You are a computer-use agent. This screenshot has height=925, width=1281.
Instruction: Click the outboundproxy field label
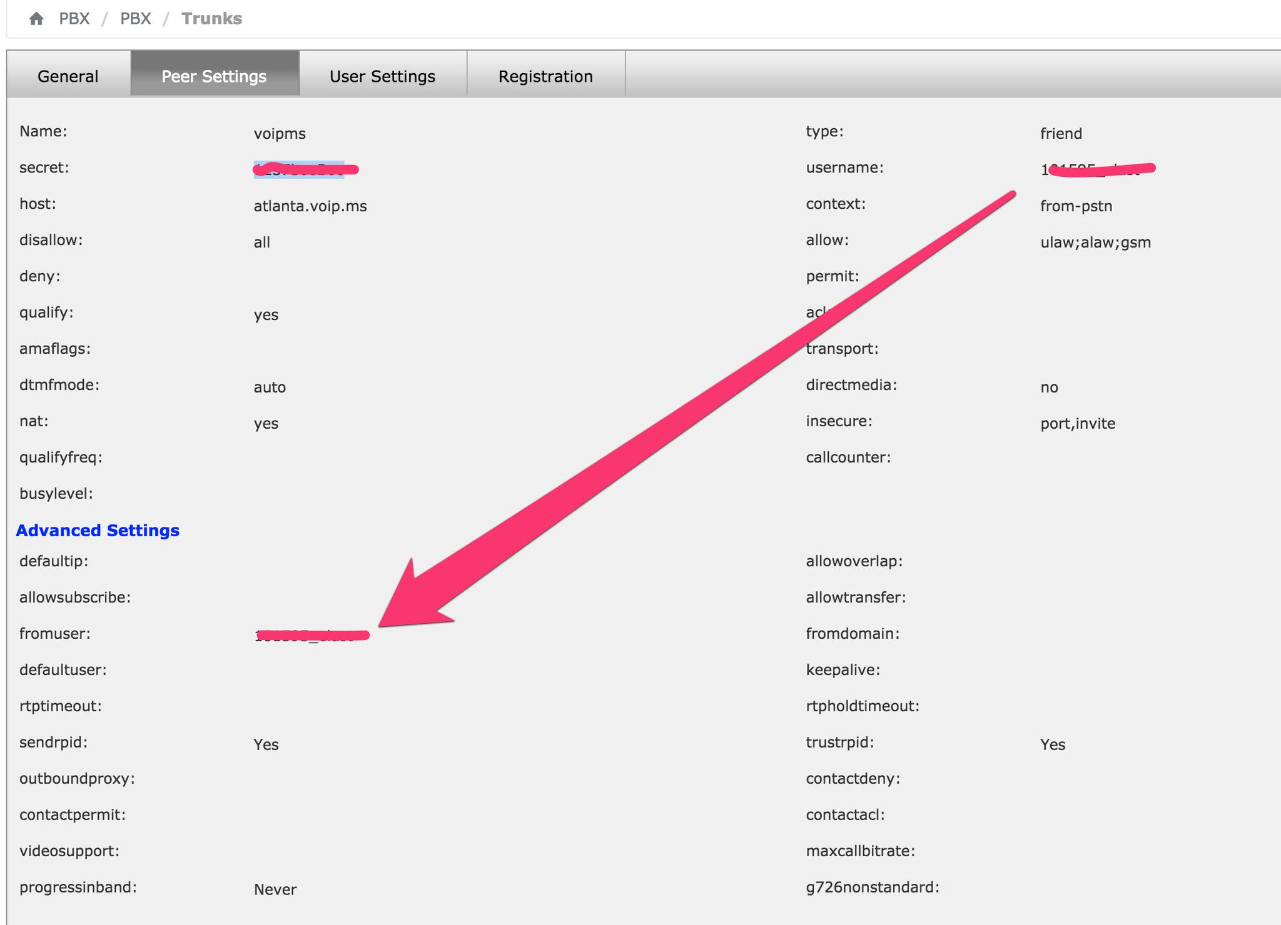(78, 779)
